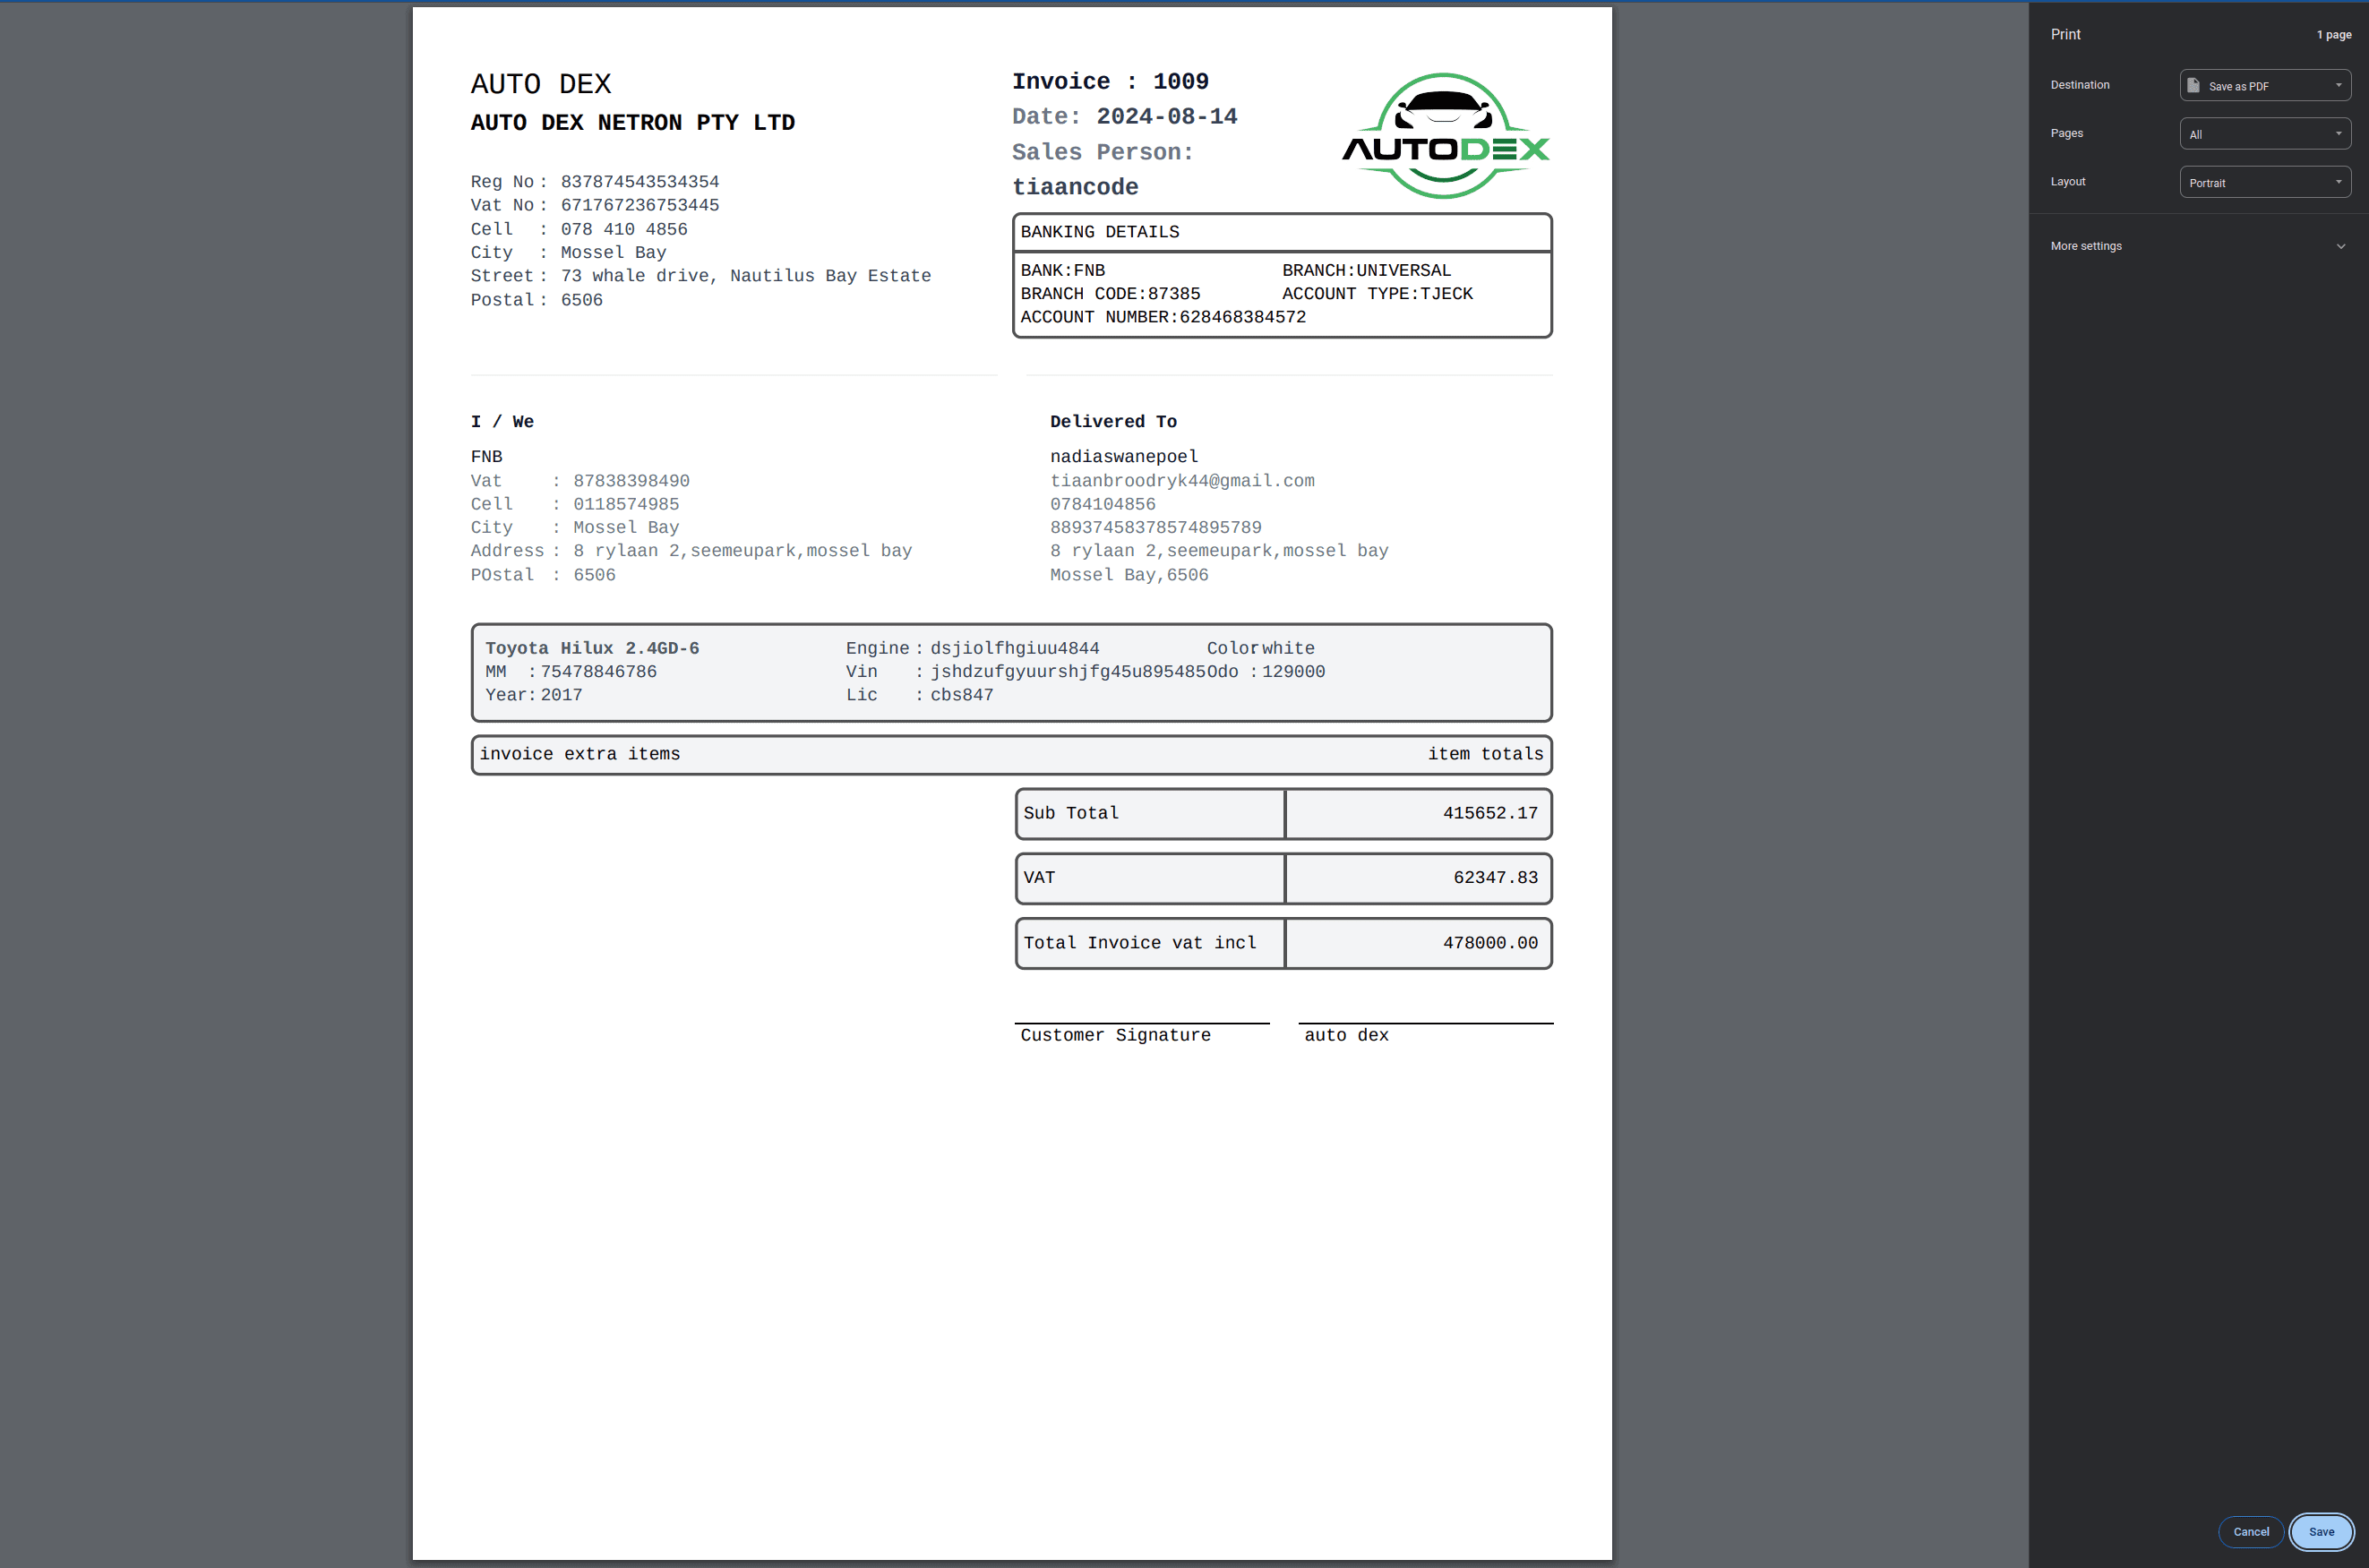Click the Customer Signature line label
2369x1568 pixels.
[x=1115, y=1035]
